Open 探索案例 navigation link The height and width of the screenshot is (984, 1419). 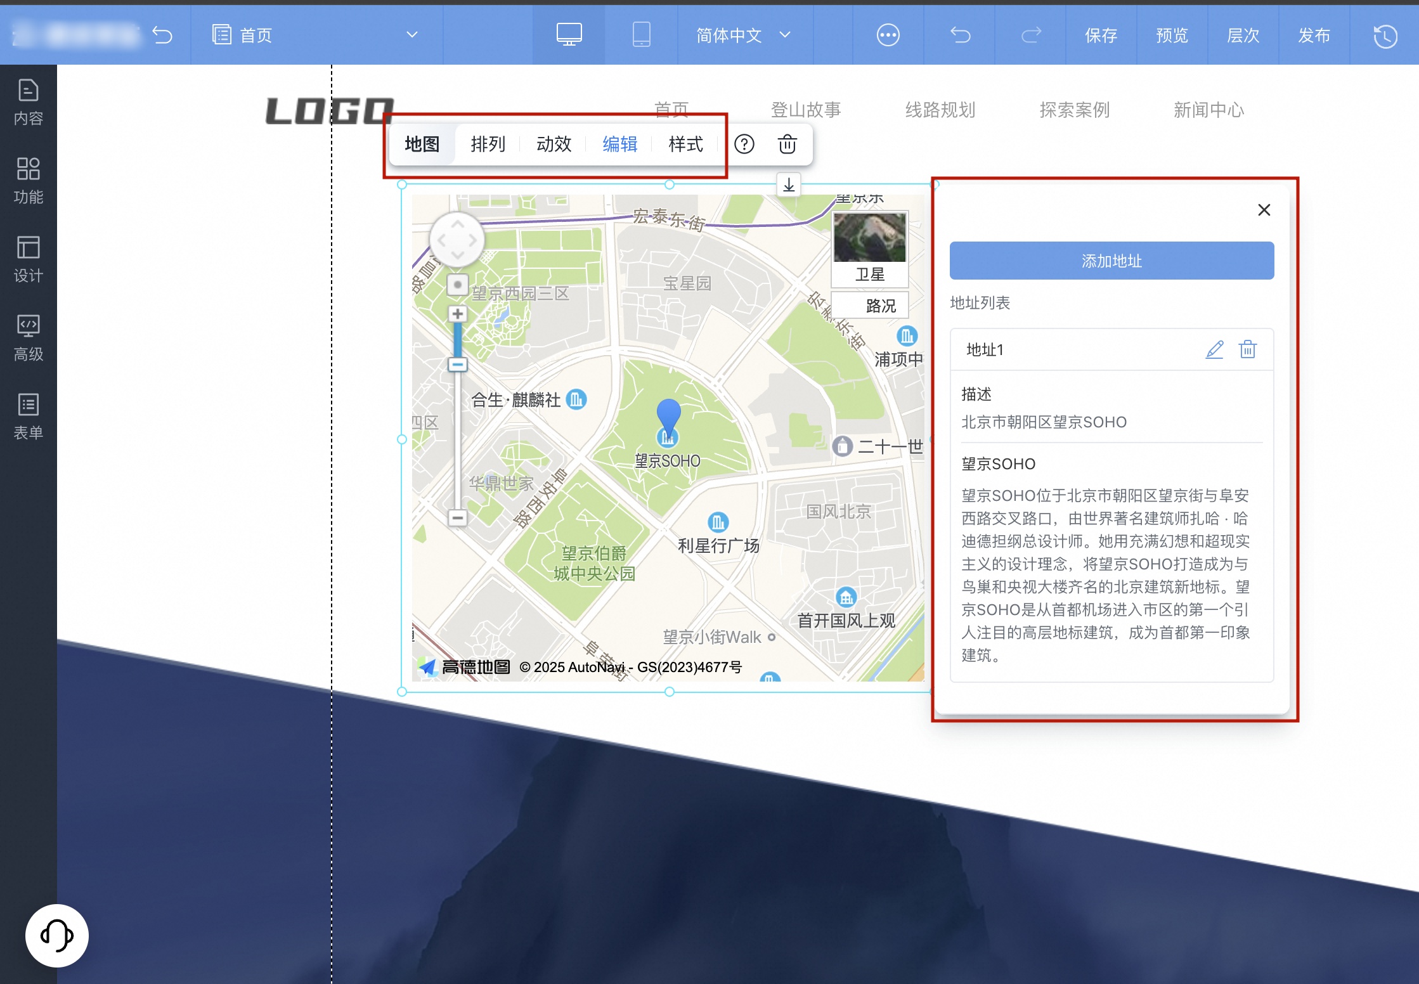pyautogui.click(x=1075, y=110)
